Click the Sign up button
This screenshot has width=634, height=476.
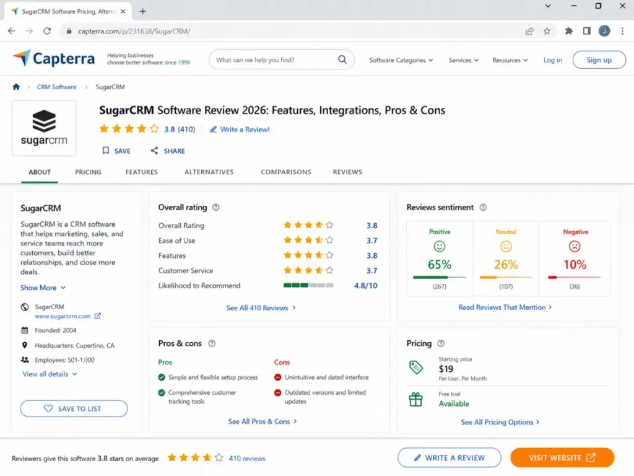[599, 60]
